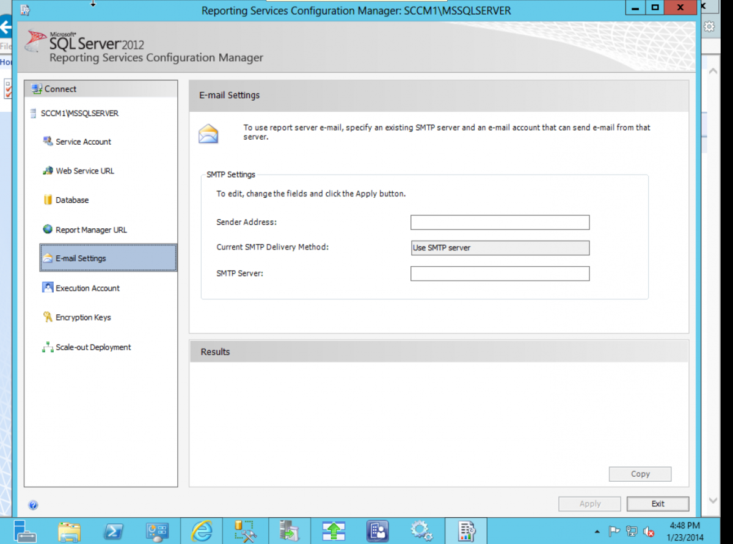Show hidden system tray icons
Image resolution: width=733 pixels, height=544 pixels.
[x=597, y=532]
